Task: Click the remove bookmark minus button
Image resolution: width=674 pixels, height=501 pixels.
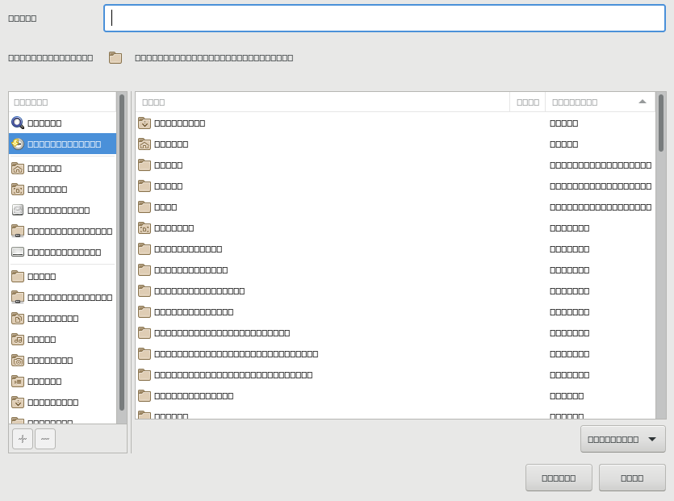Action: pyautogui.click(x=45, y=439)
